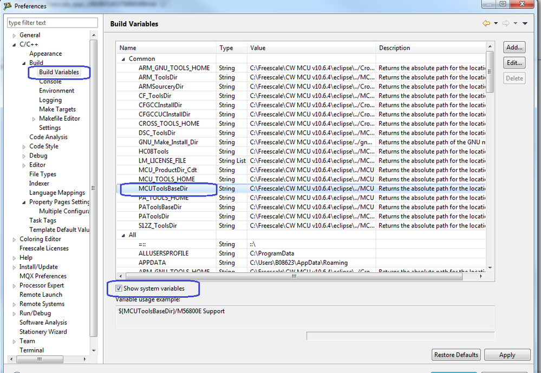
Task: Open Remote Launch preferences
Action: (41, 295)
